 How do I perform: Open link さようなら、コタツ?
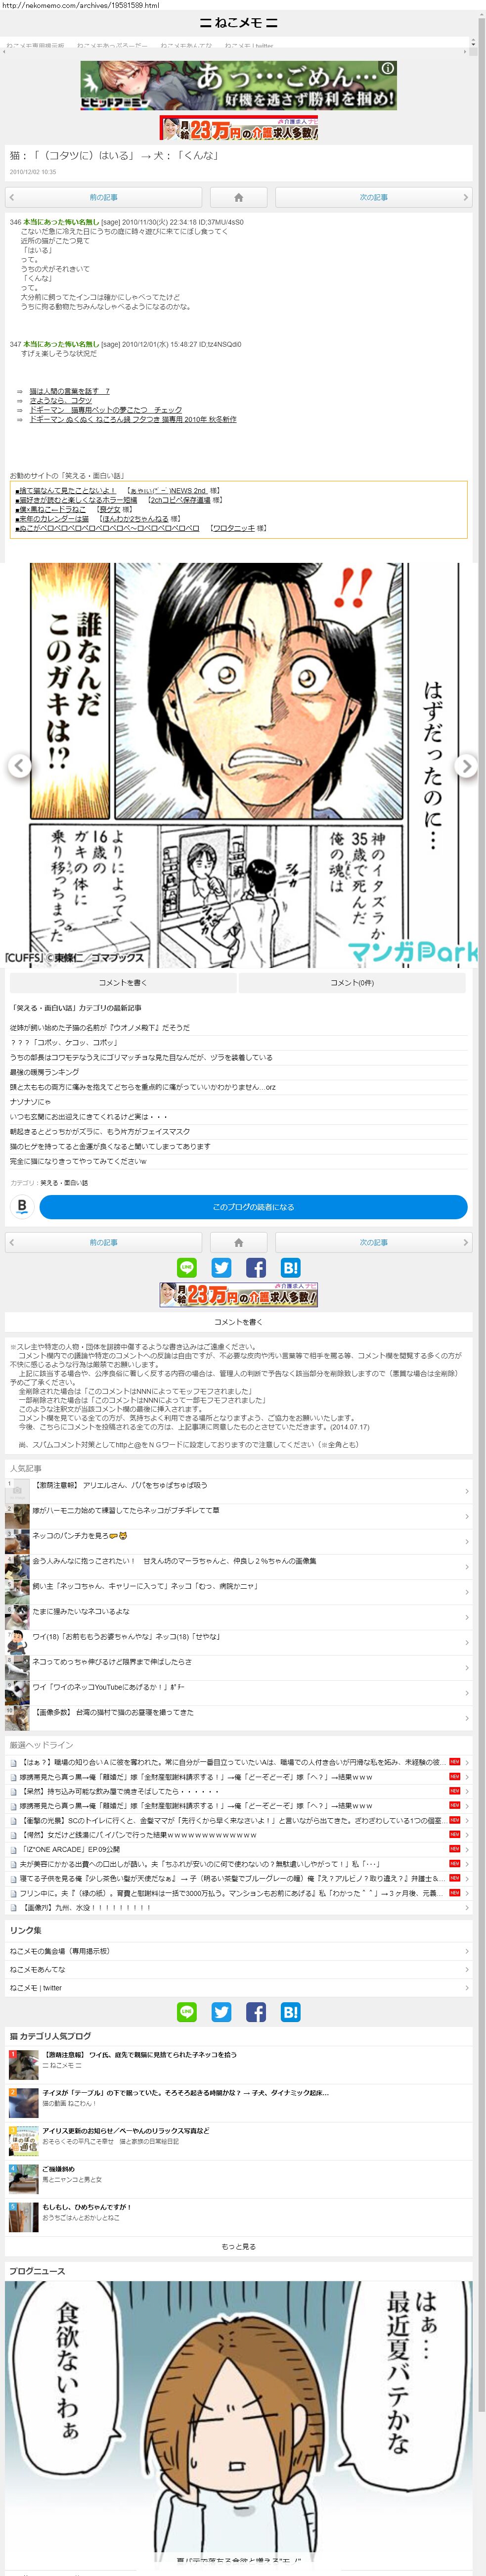[60, 400]
